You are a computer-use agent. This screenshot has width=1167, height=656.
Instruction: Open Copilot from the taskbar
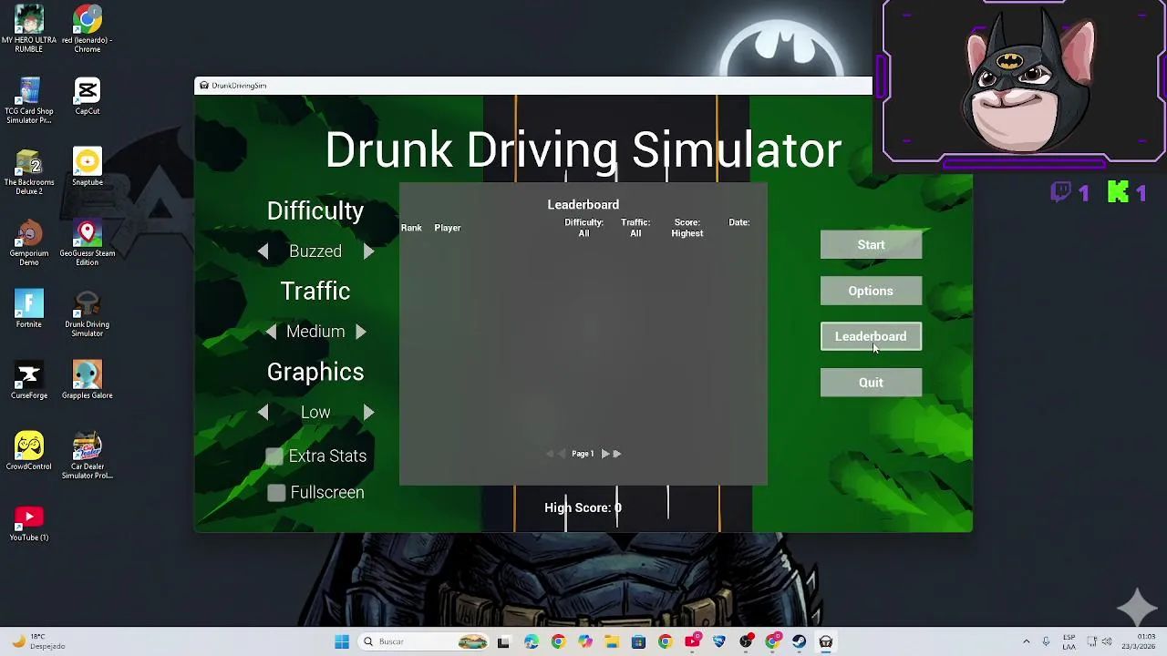click(585, 641)
